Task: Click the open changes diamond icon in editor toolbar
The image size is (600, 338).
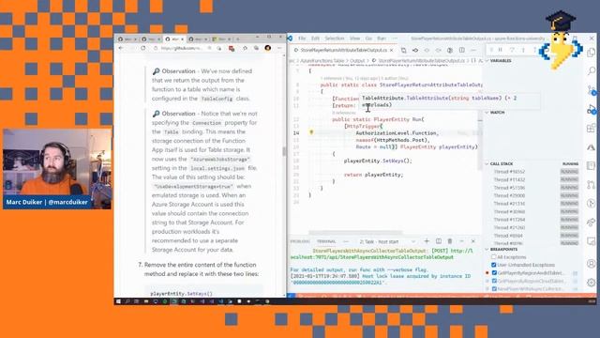Action: click(415, 50)
